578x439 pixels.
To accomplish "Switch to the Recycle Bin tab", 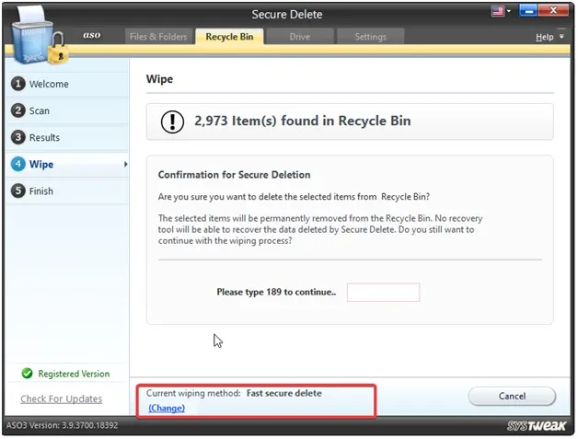I will pyautogui.click(x=229, y=37).
